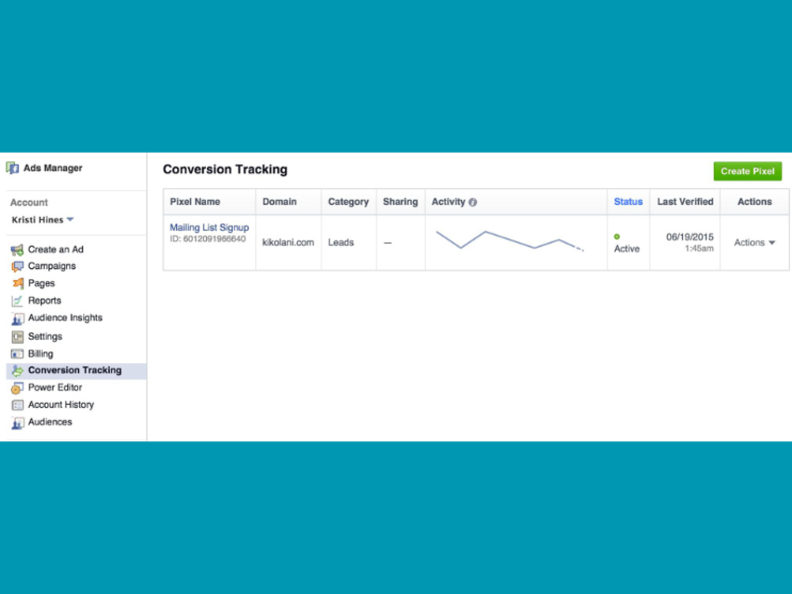This screenshot has width=792, height=594.
Task: Click the Reports chart icon
Action: (17, 301)
